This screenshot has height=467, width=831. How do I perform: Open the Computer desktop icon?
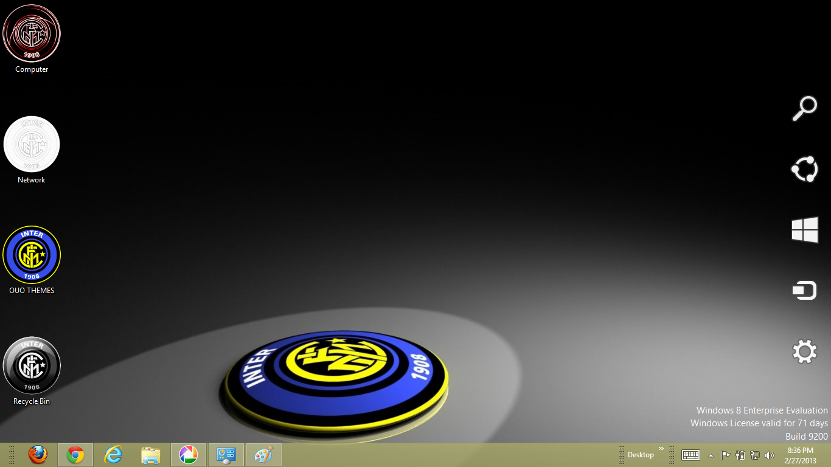[x=32, y=38]
